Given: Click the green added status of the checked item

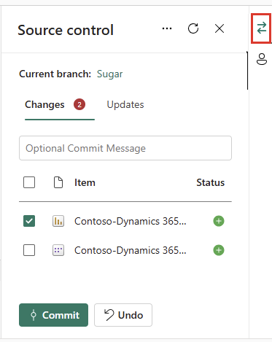Looking at the screenshot, I should 219,221.
